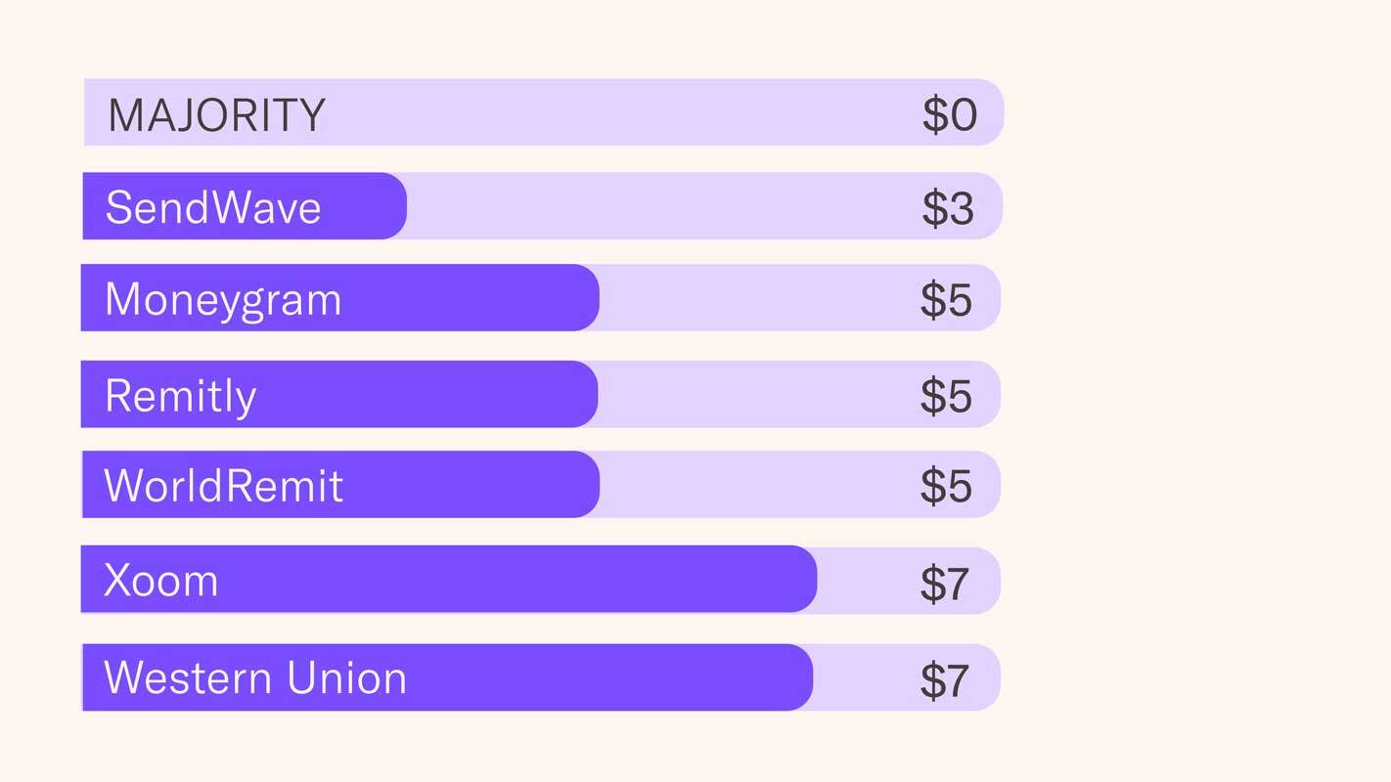Select the Western Union label

pyautogui.click(x=255, y=677)
